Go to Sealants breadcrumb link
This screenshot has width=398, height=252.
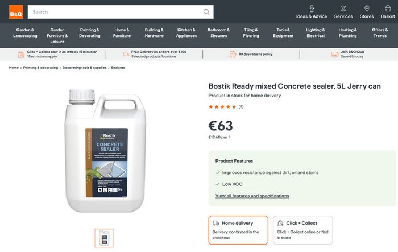click(118, 68)
